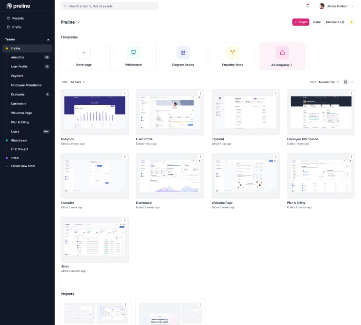Click the All templates stack icon
This screenshot has height=325, width=361.
[x=282, y=53]
